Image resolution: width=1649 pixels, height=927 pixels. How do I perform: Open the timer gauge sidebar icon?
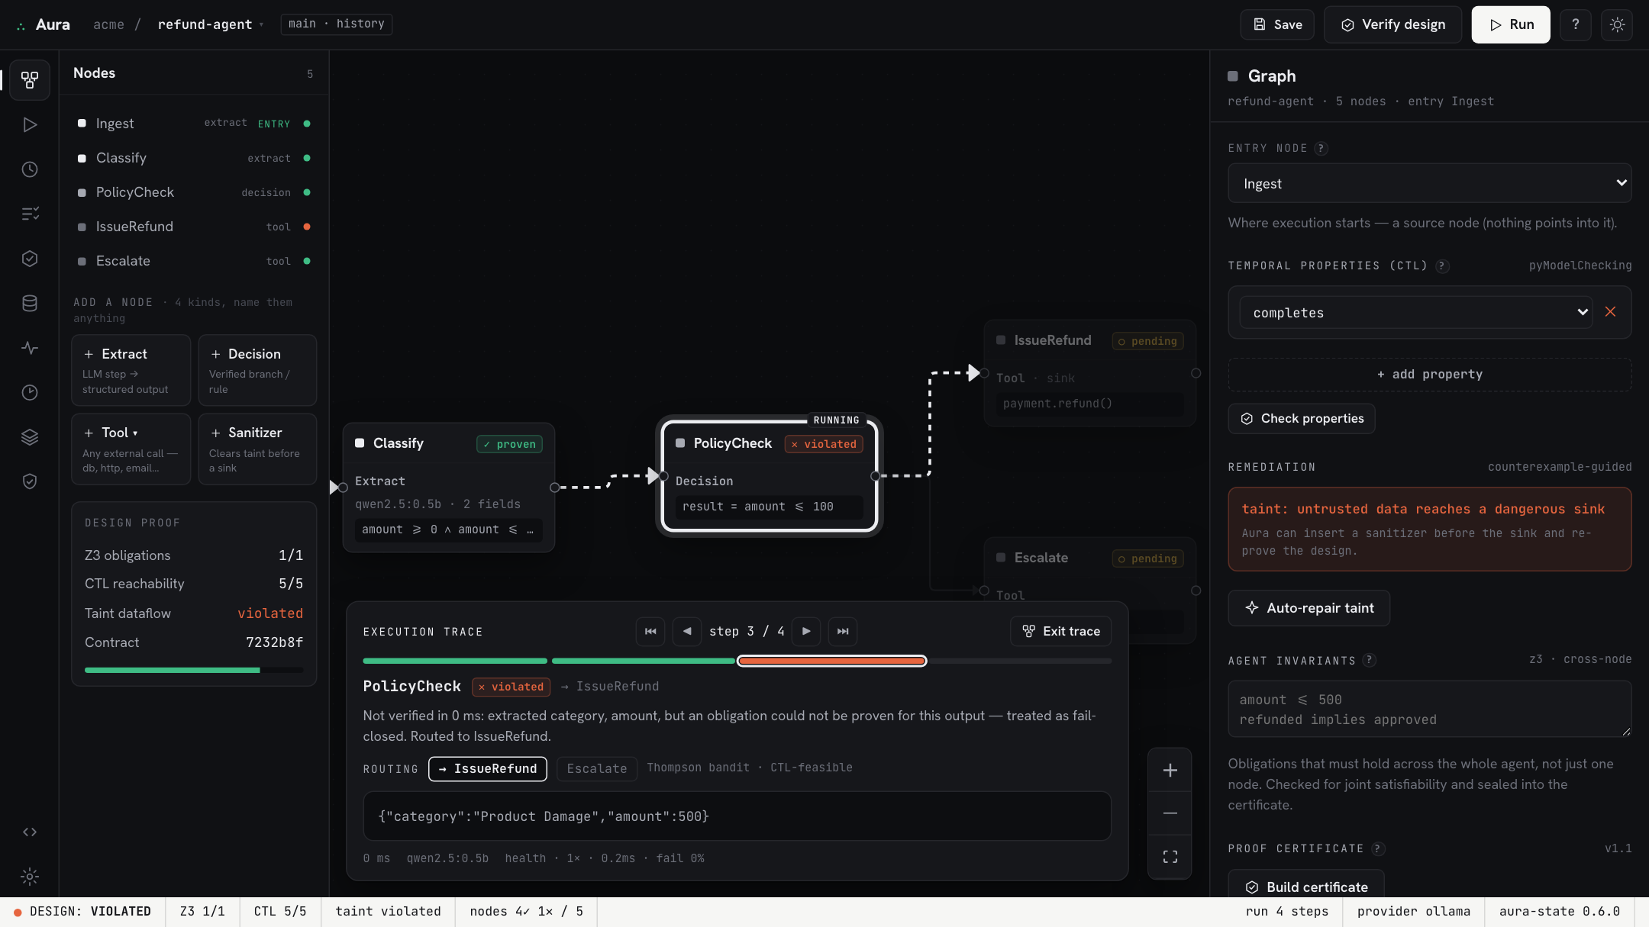click(30, 392)
